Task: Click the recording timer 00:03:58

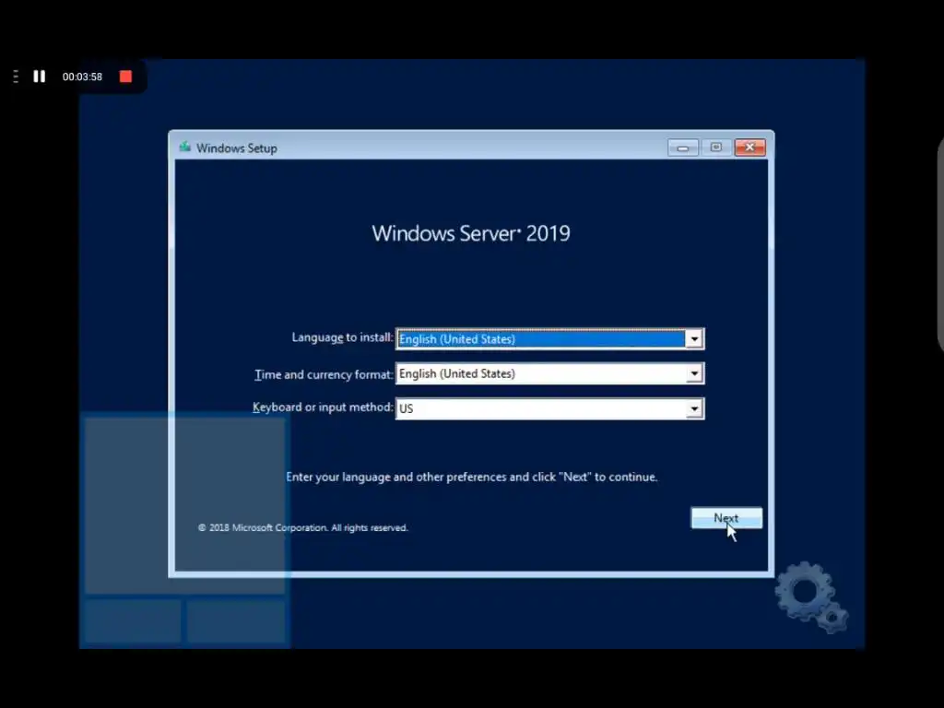Action: [x=82, y=77]
